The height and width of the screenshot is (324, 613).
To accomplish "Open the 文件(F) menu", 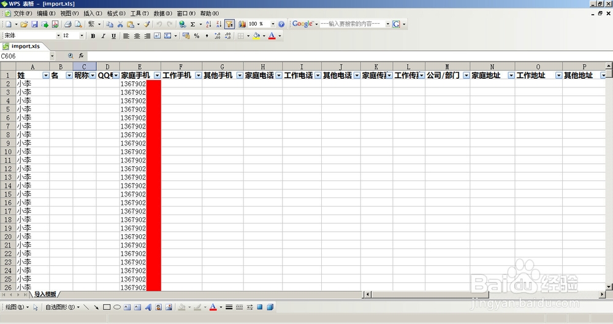I will 23,13.
